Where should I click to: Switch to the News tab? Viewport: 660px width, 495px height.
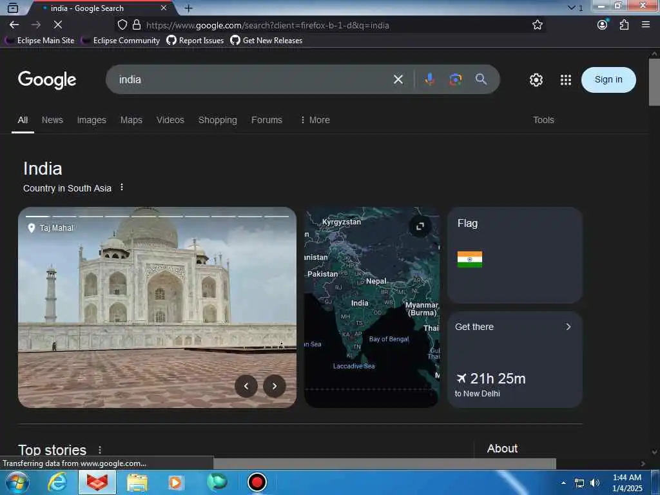point(52,120)
